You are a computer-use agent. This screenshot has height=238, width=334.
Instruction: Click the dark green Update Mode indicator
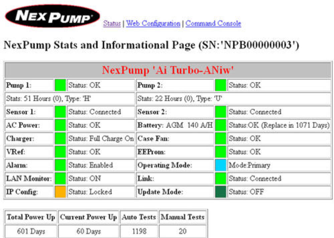(x=220, y=192)
